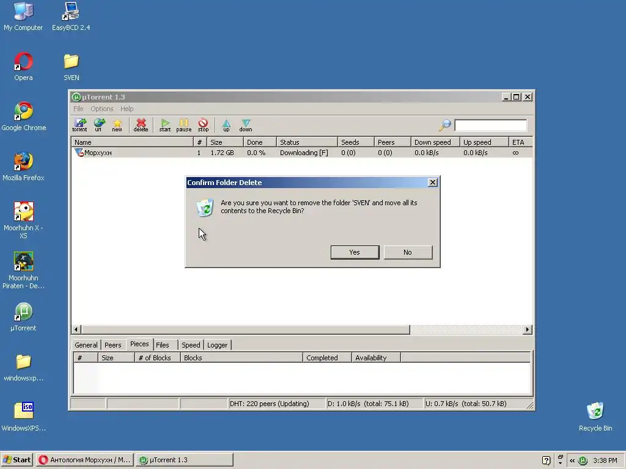Select the Mozilla Firefox desktop shortcut
The height and width of the screenshot is (469, 626).
point(23,166)
